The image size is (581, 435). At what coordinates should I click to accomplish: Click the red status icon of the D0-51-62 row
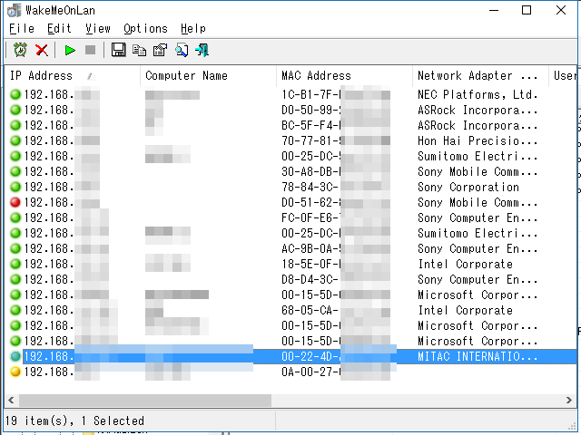point(15,202)
